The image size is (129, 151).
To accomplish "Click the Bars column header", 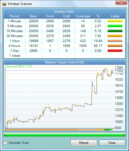I will [x=33, y=16].
